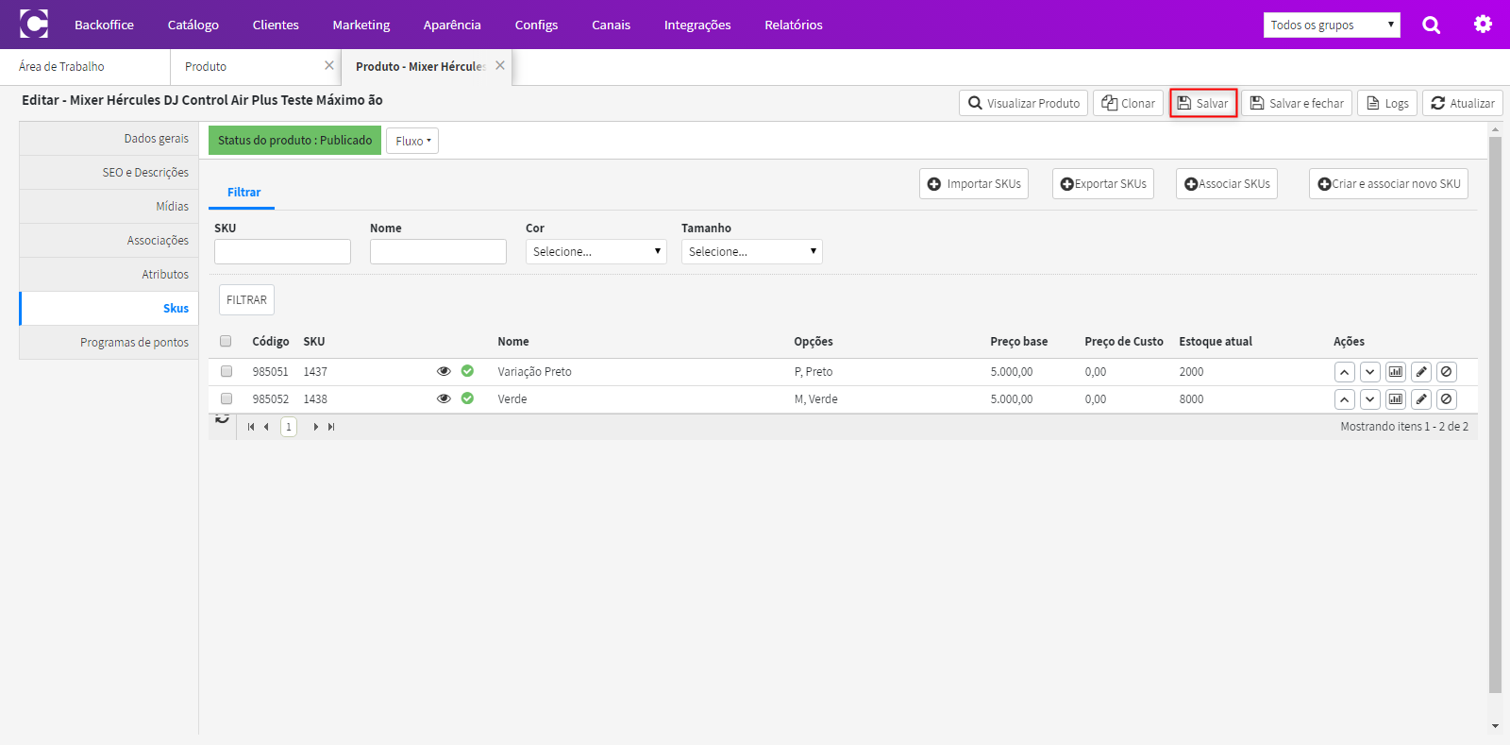Open the Tamanho select filter
Screen dimensions: 1510x745
tap(752, 251)
